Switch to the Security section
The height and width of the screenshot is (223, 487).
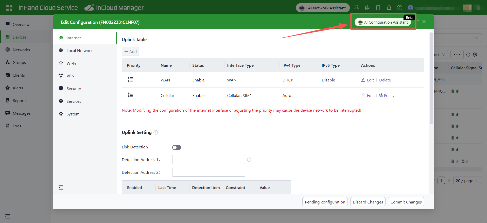tap(74, 89)
